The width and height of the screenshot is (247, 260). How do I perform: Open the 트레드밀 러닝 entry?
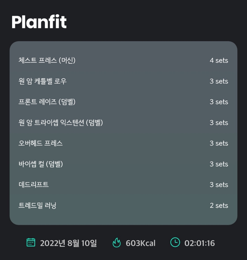(x=37, y=205)
